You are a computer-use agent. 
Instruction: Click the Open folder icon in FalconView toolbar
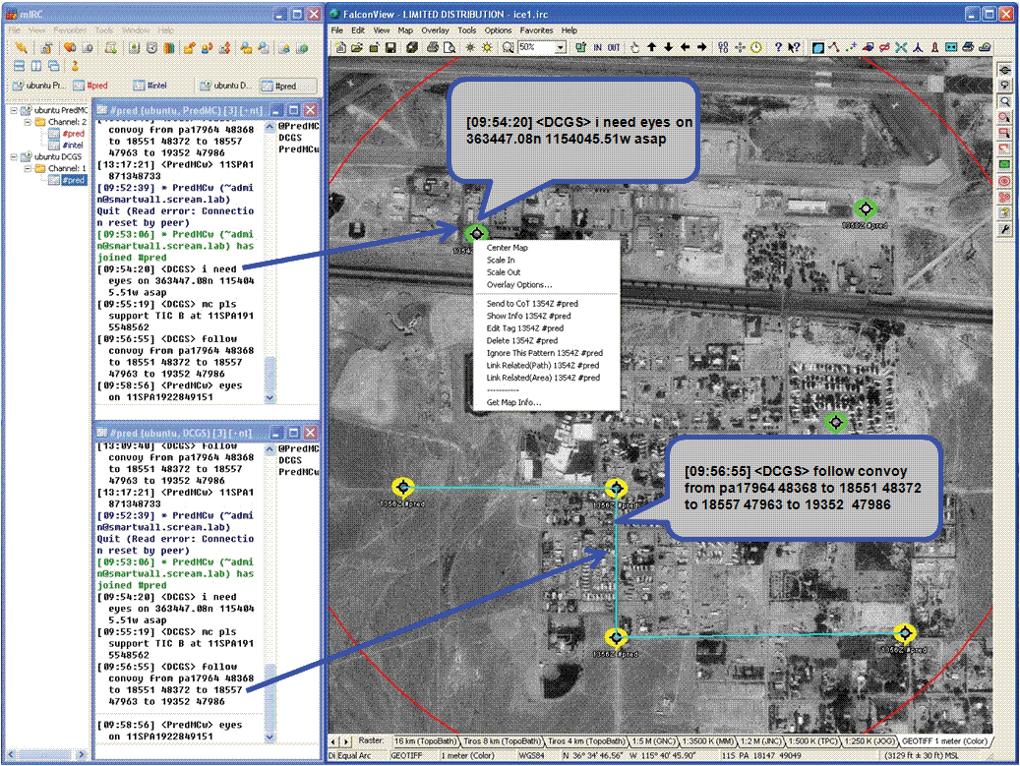(x=357, y=47)
